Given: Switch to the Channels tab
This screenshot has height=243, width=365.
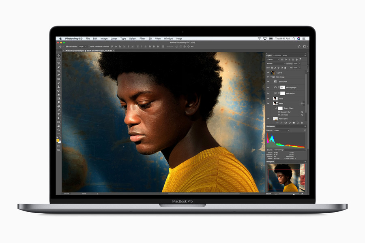Looking at the screenshot, I should (277, 55).
